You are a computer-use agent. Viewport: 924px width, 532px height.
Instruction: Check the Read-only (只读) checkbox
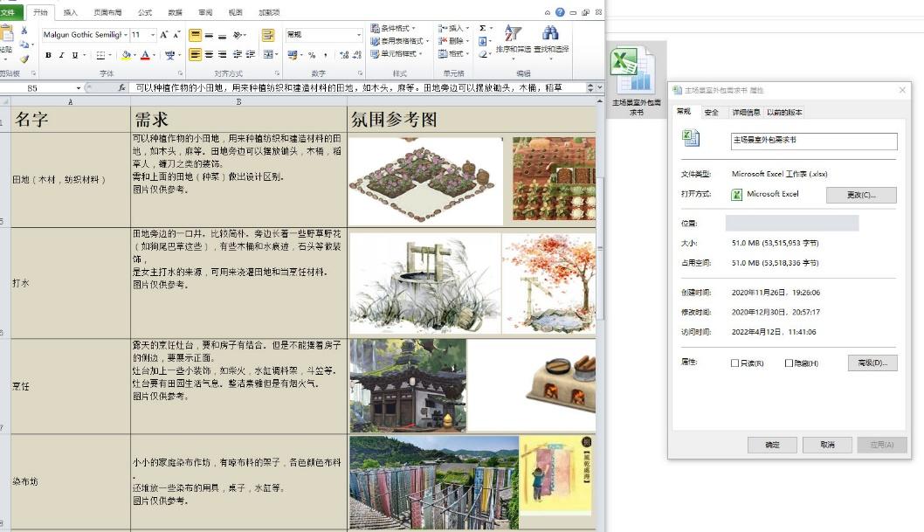click(734, 363)
